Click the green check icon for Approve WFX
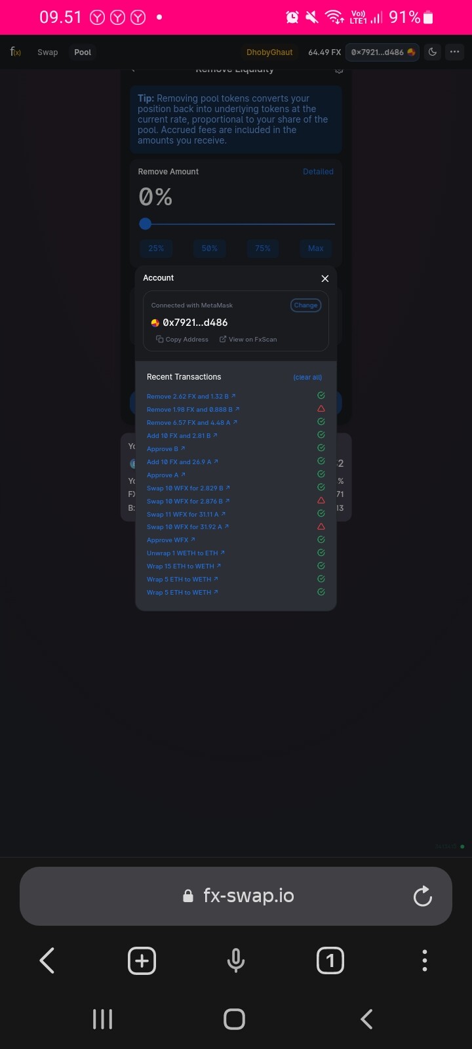The image size is (472, 1049). [321, 540]
